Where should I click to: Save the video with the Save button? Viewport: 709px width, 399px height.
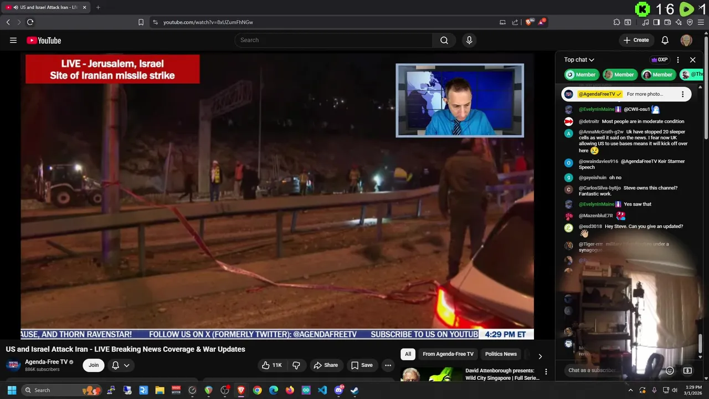click(362, 365)
